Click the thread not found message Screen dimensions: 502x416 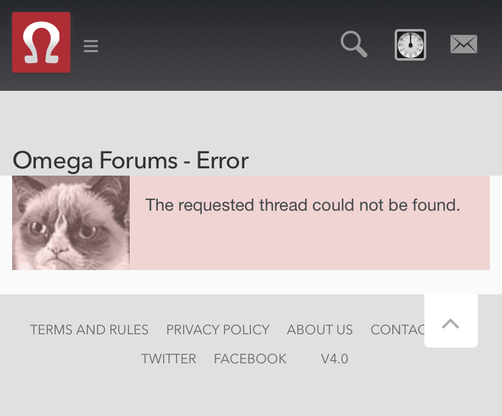pos(303,205)
